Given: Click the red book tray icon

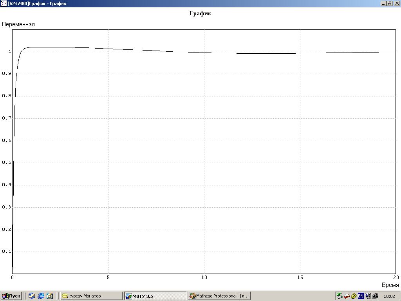Looking at the screenshot, I should click(347, 296).
